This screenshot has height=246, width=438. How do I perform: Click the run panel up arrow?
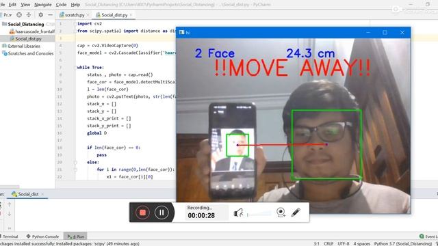pyautogui.click(x=9, y=204)
